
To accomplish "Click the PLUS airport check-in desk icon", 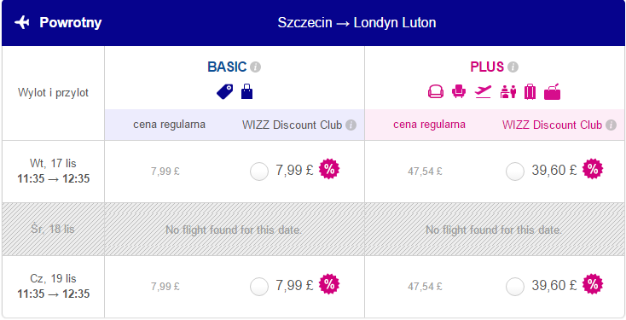I will click(x=507, y=92).
